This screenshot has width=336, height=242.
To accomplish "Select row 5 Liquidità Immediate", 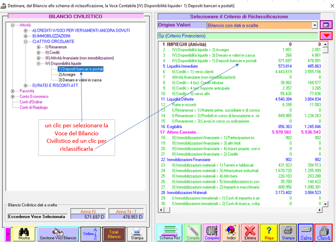I will (241, 66).
